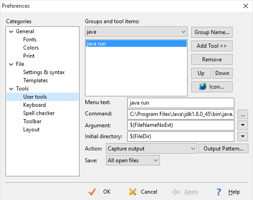Click inside the Initial directory field
253x200 pixels.
tap(181, 136)
